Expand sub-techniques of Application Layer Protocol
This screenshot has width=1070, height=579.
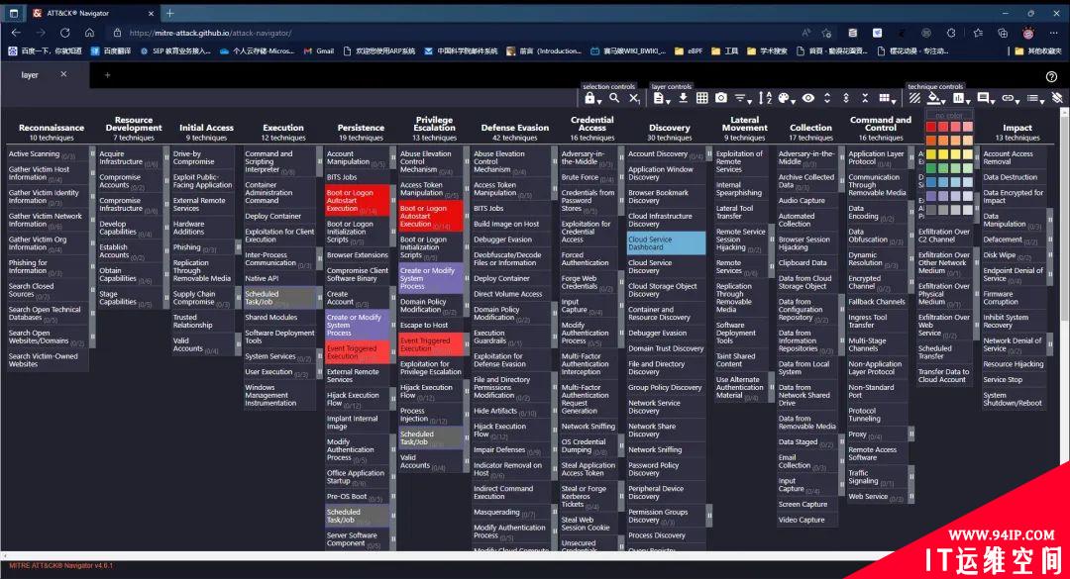pos(911,158)
